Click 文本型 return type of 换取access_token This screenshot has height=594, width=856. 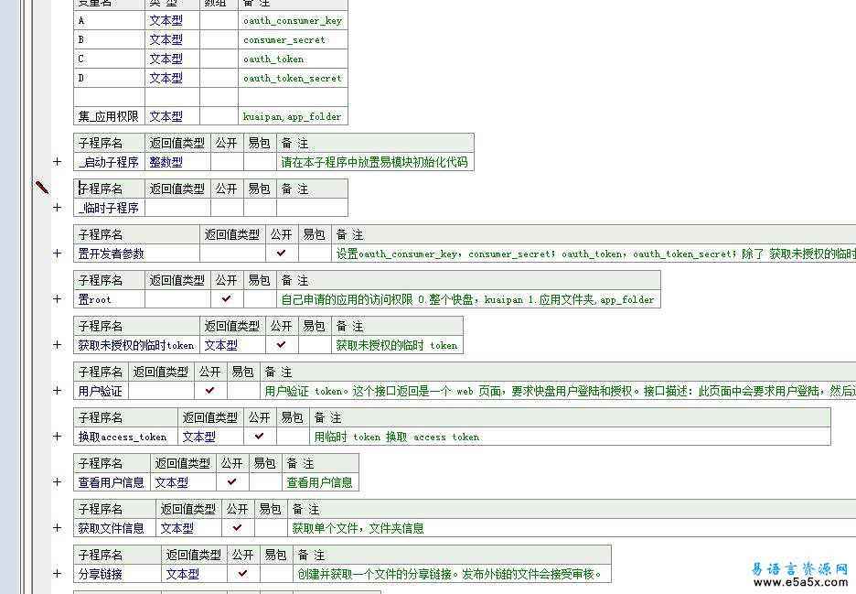[x=199, y=436]
